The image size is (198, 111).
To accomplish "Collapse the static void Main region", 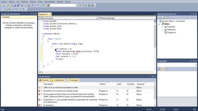I will 43,44.
